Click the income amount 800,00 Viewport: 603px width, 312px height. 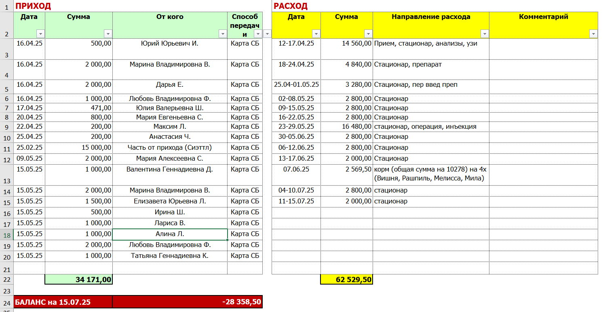coord(79,117)
